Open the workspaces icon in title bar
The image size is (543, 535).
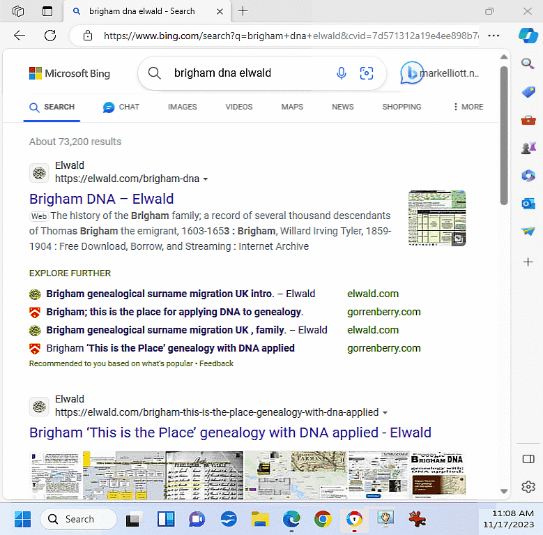pos(18,11)
